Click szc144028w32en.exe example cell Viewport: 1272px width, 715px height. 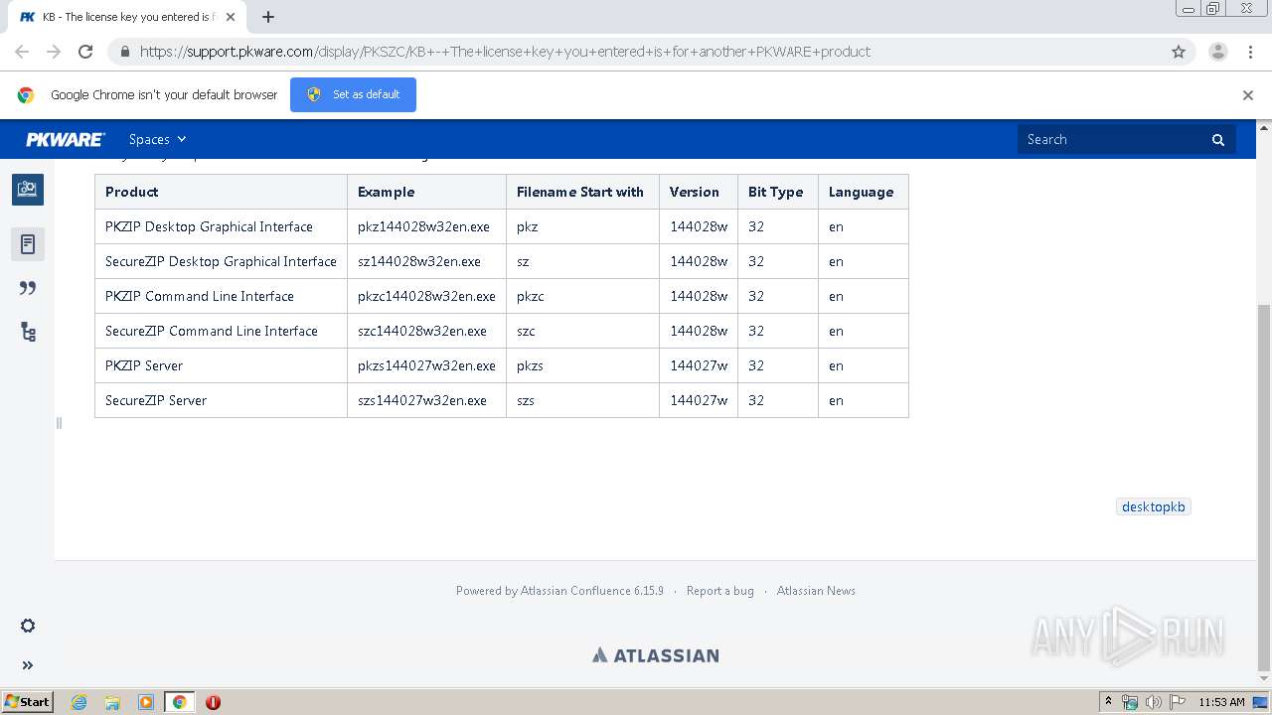426,331
